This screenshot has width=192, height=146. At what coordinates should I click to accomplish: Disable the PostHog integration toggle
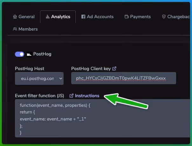[x=20, y=54]
